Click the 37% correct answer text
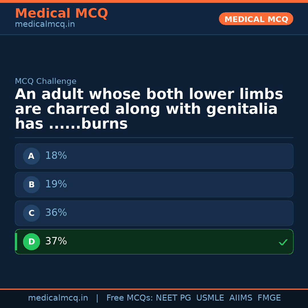308x308 pixels. [56, 241]
